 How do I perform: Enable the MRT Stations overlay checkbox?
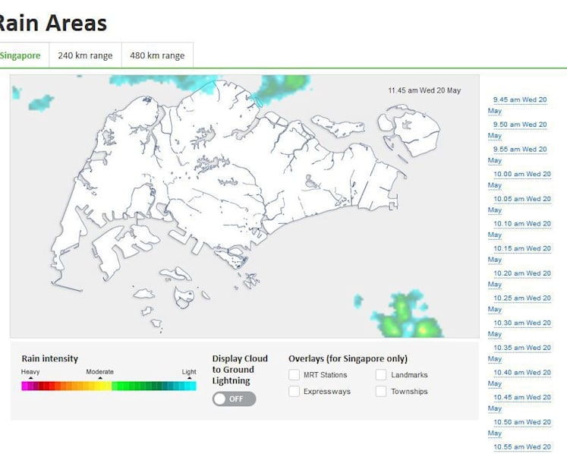coord(294,374)
